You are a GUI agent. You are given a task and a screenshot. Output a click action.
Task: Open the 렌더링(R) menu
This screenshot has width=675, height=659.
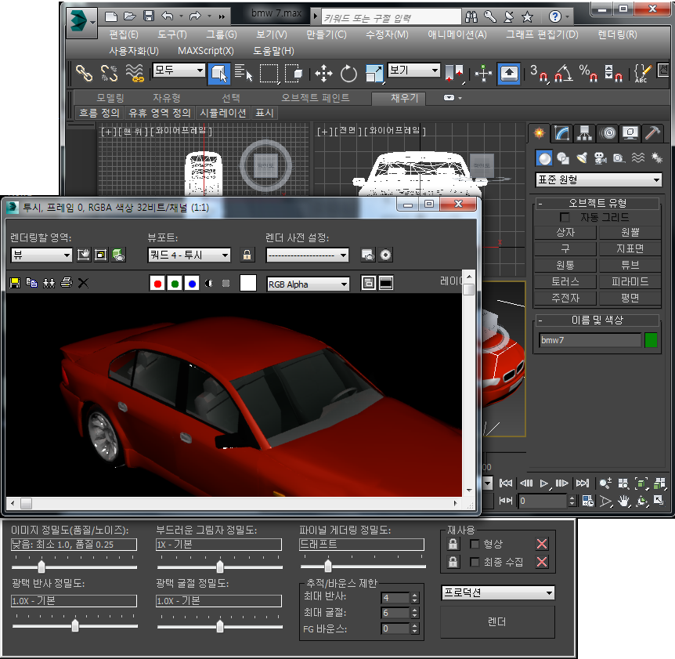tap(616, 34)
